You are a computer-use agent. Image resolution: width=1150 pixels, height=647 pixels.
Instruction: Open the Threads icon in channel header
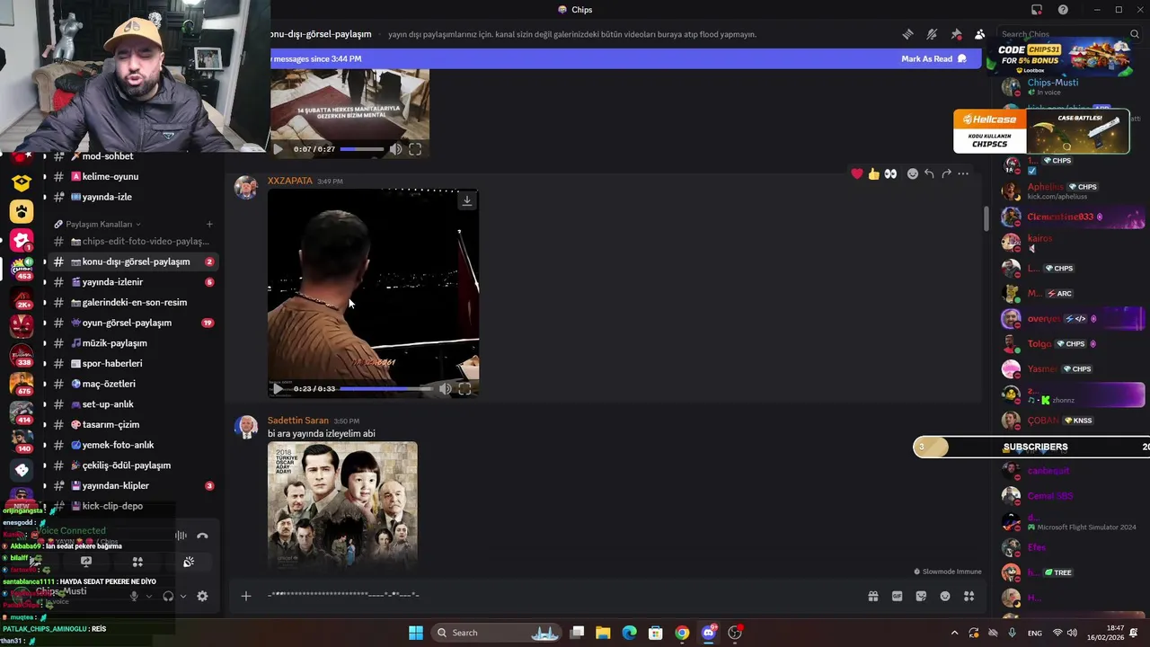coord(908,34)
